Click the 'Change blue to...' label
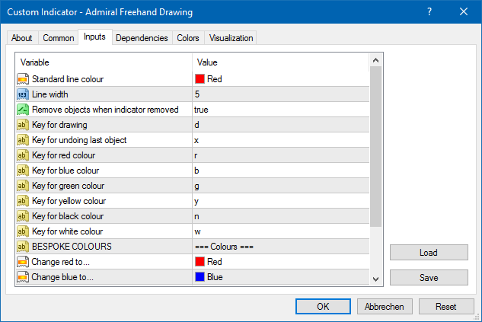The image size is (482, 322). 62,277
